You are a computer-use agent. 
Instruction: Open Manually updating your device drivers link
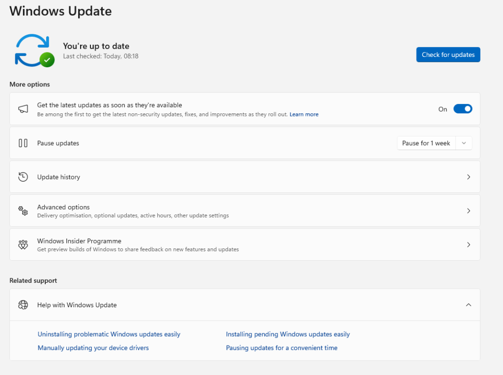coord(93,348)
